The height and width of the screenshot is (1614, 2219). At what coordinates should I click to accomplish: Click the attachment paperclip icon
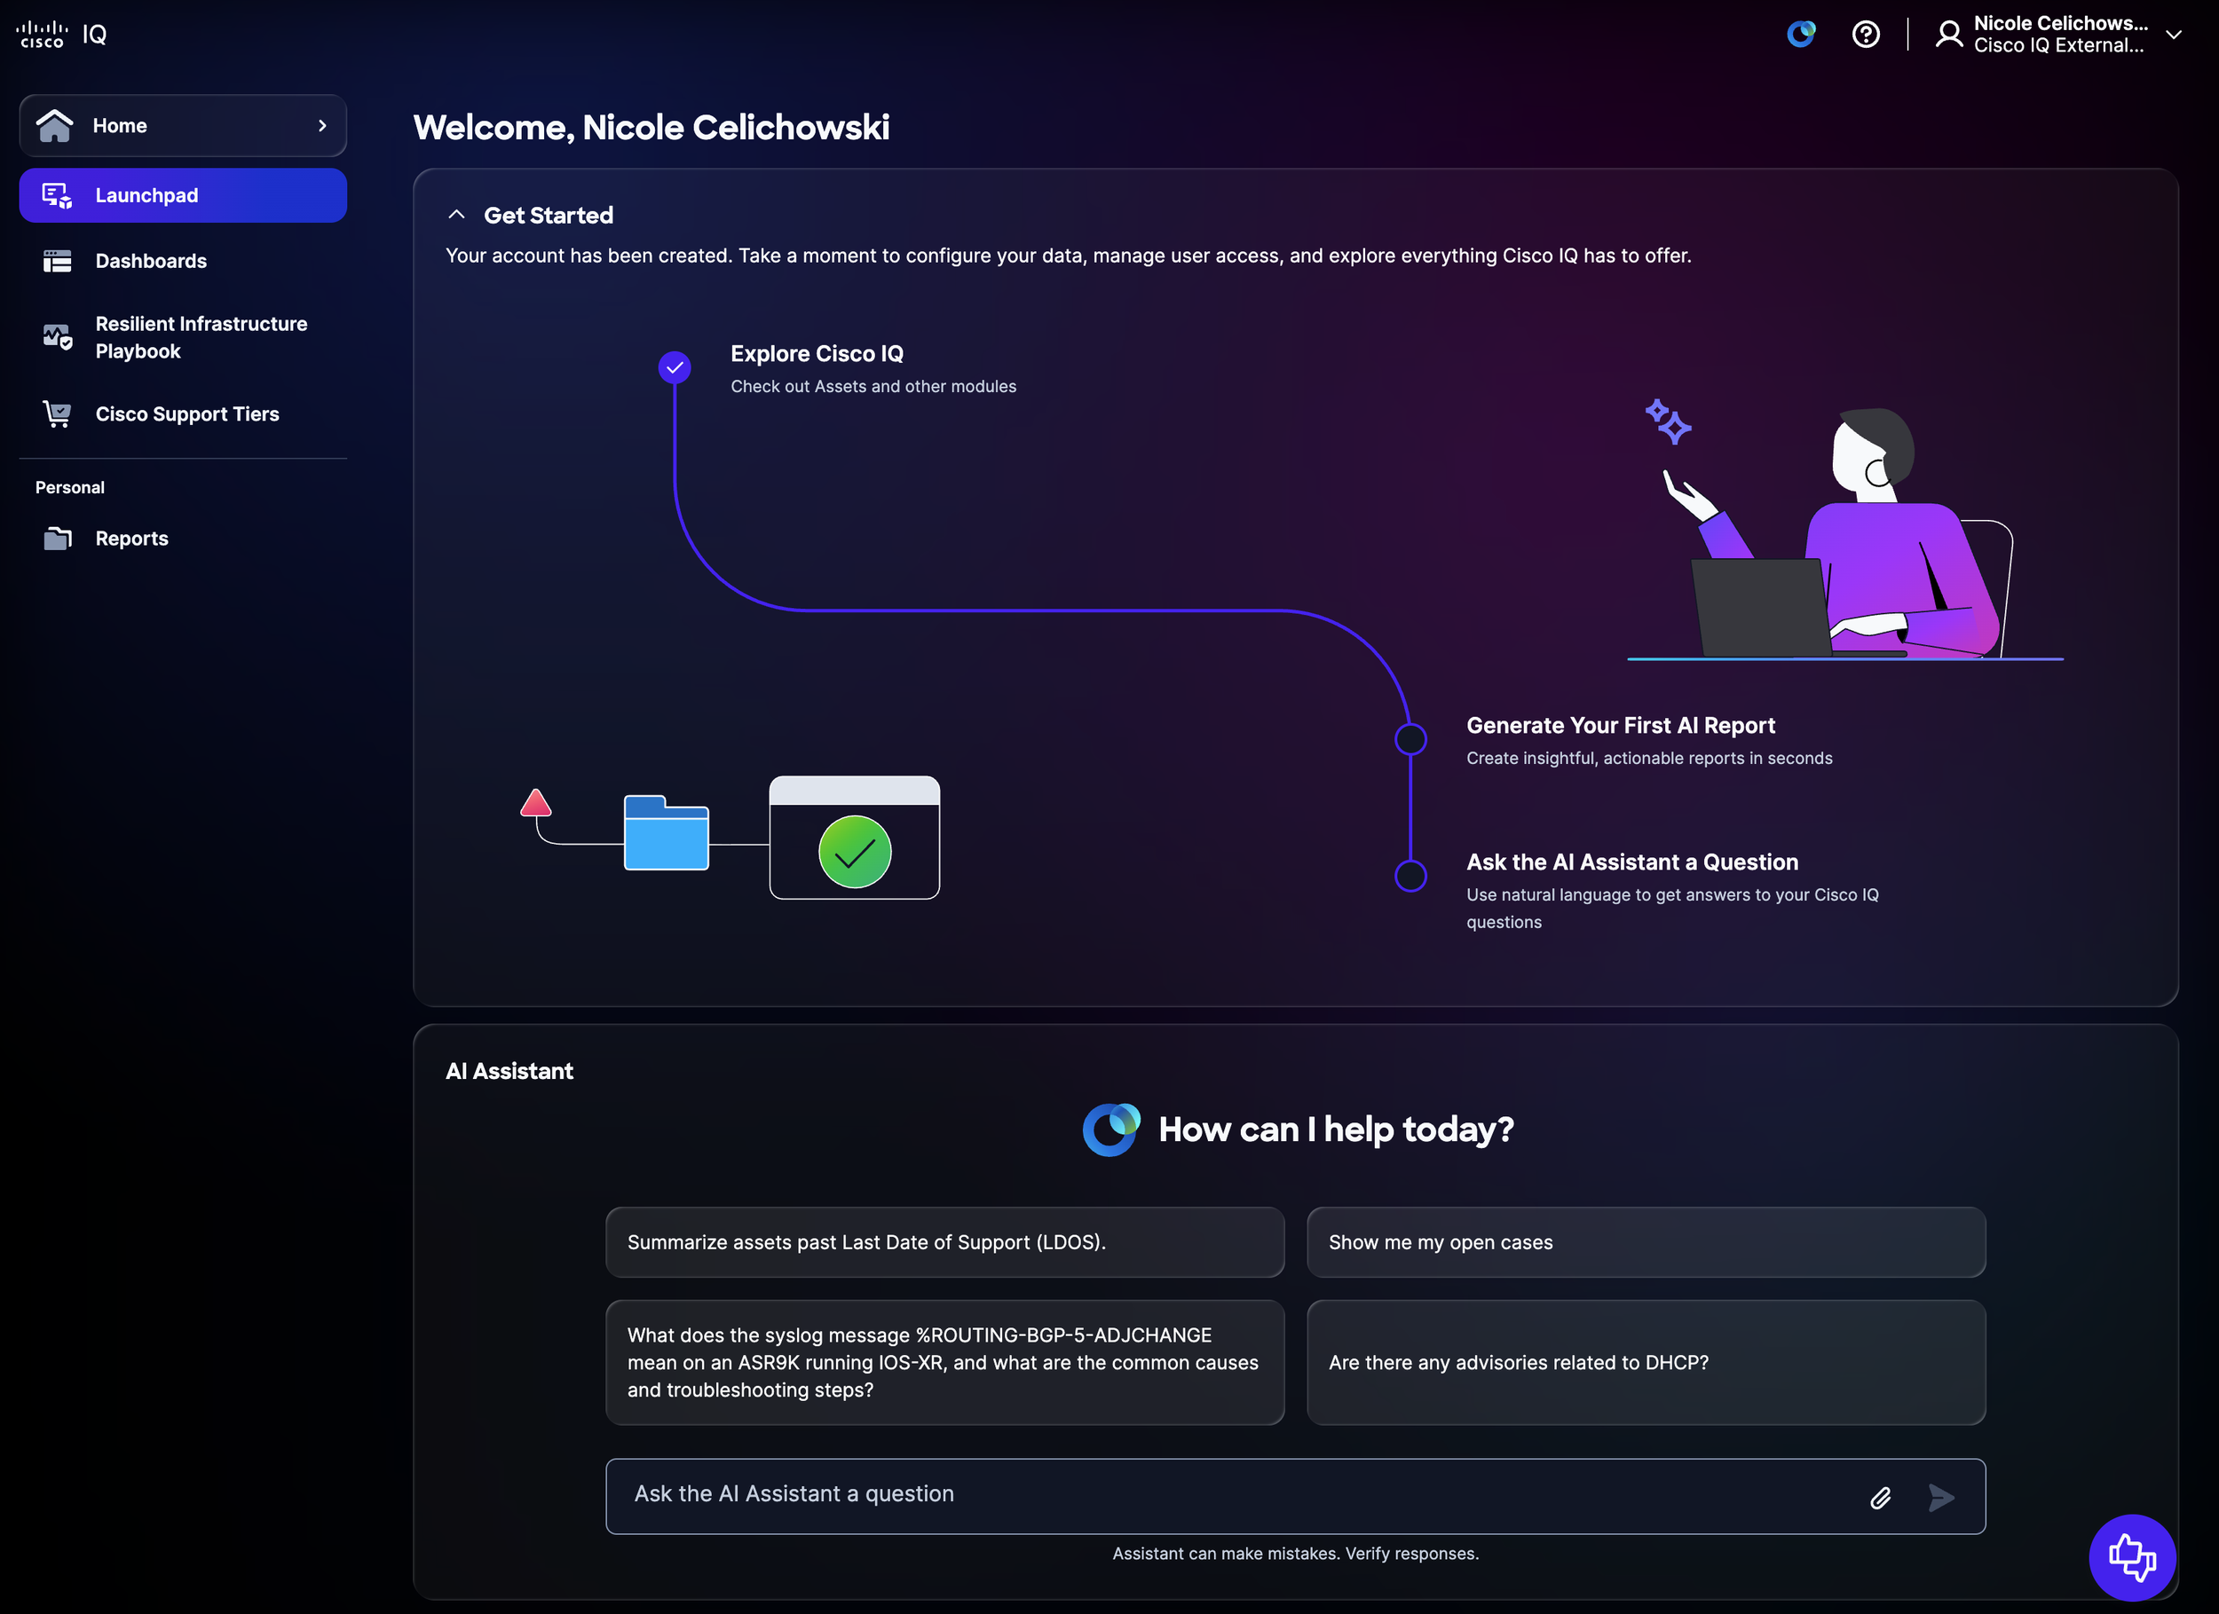point(1880,1498)
